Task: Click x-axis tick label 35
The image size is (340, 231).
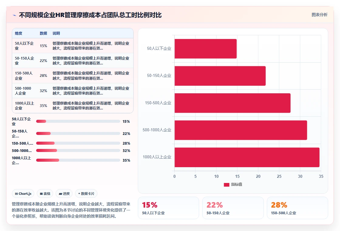Action: pos(321,177)
